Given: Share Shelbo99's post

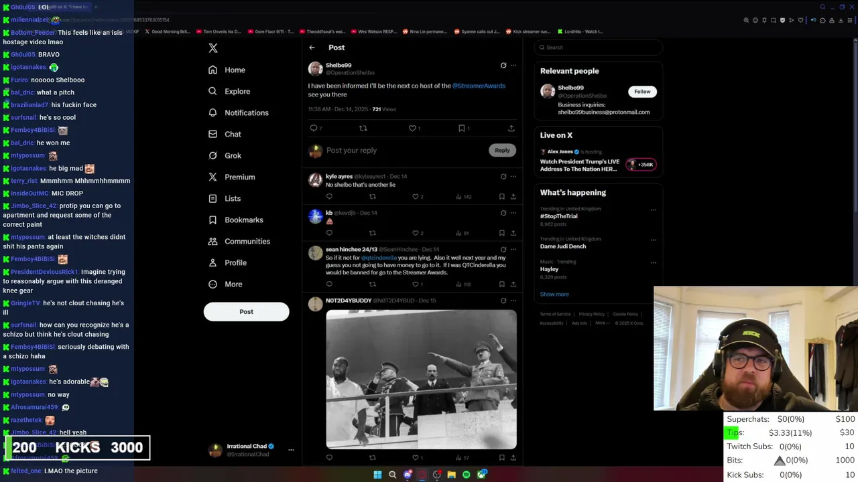Looking at the screenshot, I should pyautogui.click(x=511, y=128).
